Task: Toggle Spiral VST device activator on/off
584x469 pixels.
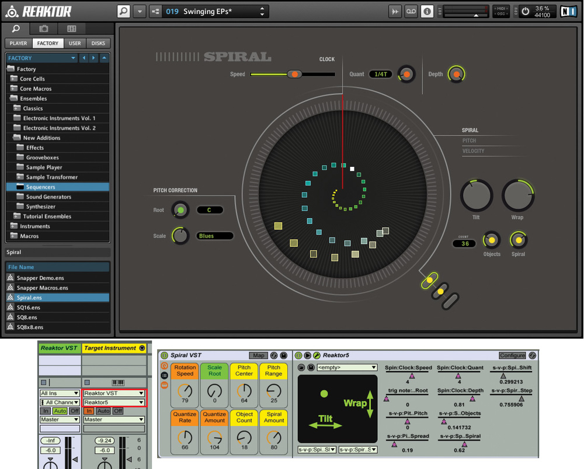Action: [164, 355]
